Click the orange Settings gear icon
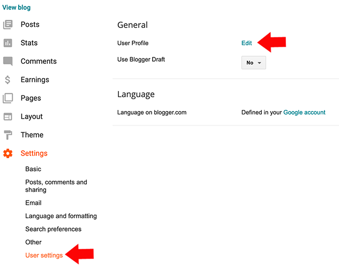Viewport: 339px width, 266px height. 7,153
